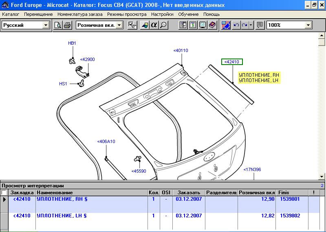Image resolution: width=326 pixels, height=232 pixels.
Task: Click the flag market icon
Action: [226, 25]
